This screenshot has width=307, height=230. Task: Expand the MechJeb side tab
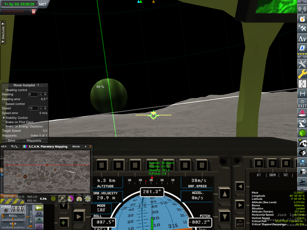pyautogui.click(x=3, y=33)
